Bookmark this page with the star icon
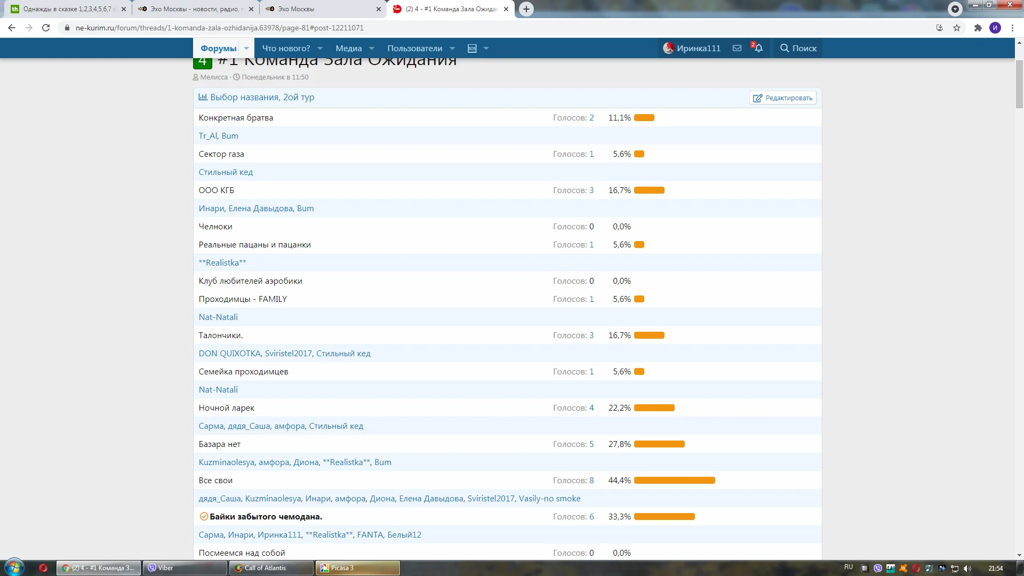Viewport: 1024px width, 576px height. tap(957, 28)
